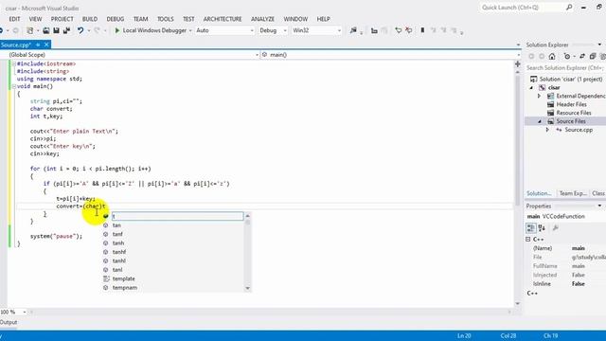Click the Home icon in Solution Explorer
This screenshot has height=341, width=606.
552,57
